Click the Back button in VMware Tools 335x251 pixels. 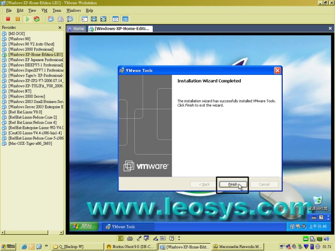tap(204, 184)
